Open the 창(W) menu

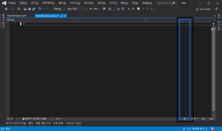click(x=135, y=3)
